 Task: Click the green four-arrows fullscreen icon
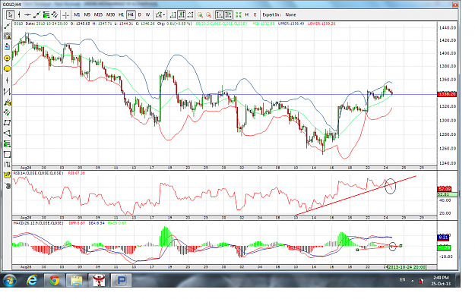pyautogui.click(x=239, y=14)
